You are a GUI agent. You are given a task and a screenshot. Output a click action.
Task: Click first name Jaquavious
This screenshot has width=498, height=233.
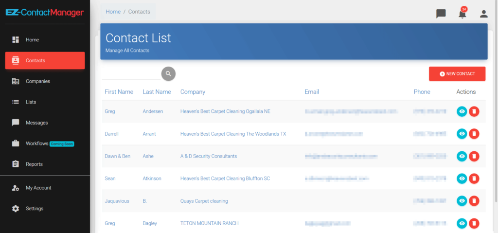coord(117,201)
